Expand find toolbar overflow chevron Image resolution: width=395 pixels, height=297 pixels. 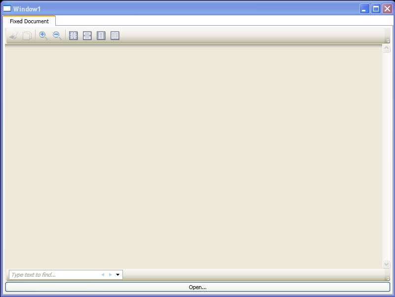pos(388,278)
